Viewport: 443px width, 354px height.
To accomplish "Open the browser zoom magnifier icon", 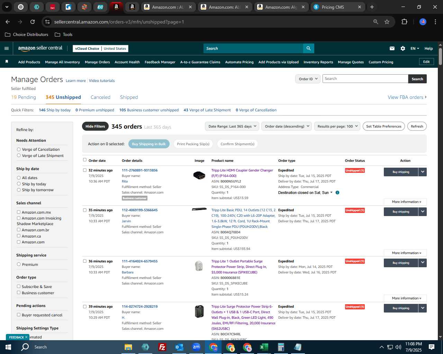I will (x=376, y=22).
